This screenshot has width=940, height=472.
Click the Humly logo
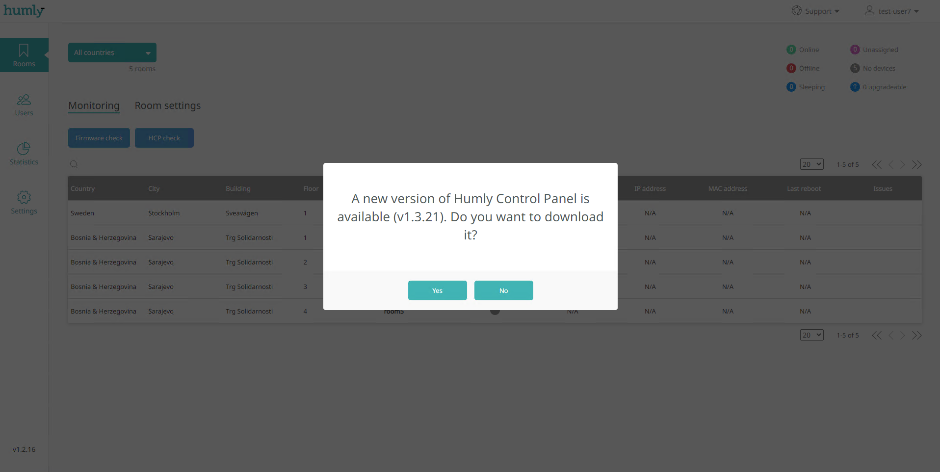(24, 10)
